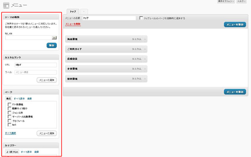The height and width of the screenshot is (157, 251).
Task: Check the FX・株情報 page checkbox
Action: coord(10,105)
